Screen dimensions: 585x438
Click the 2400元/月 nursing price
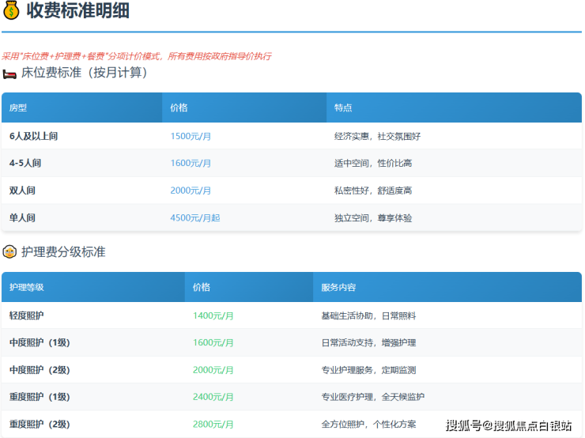click(x=213, y=397)
